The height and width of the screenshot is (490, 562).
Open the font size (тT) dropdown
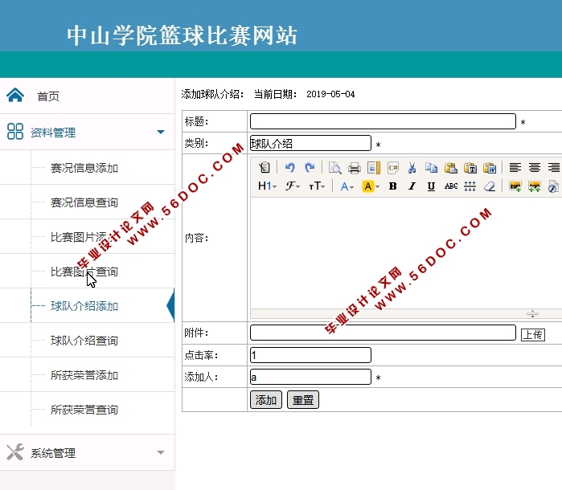tap(317, 186)
